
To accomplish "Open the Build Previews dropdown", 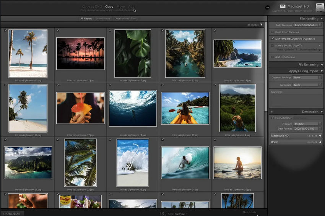I will 307,25.
